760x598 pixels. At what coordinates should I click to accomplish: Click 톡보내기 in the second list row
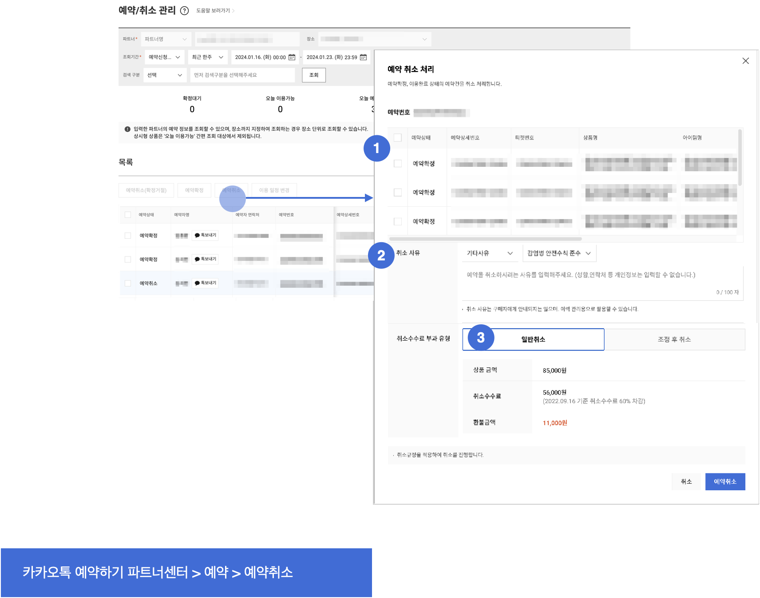[206, 259]
